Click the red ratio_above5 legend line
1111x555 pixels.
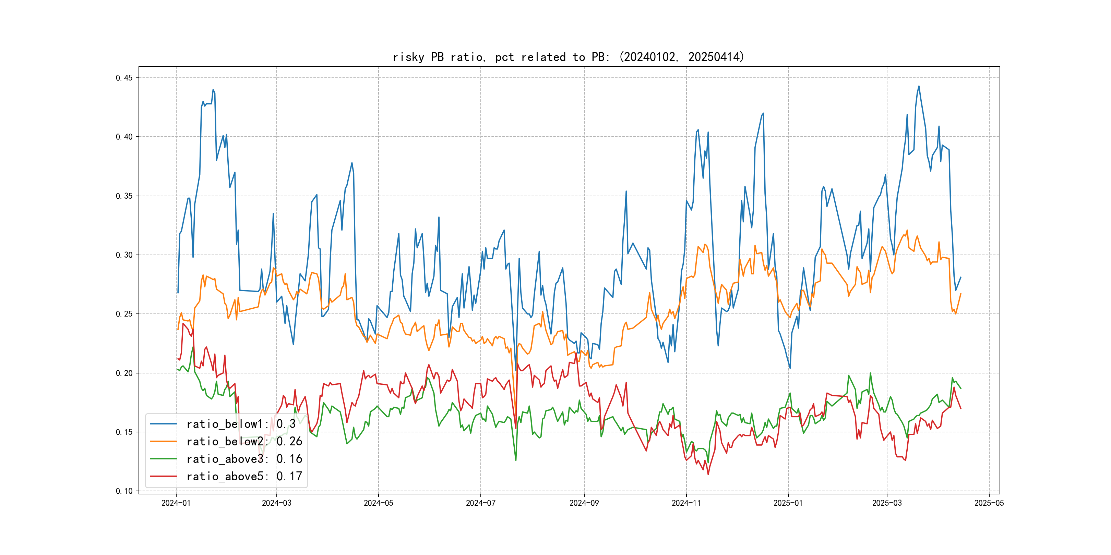coord(163,476)
